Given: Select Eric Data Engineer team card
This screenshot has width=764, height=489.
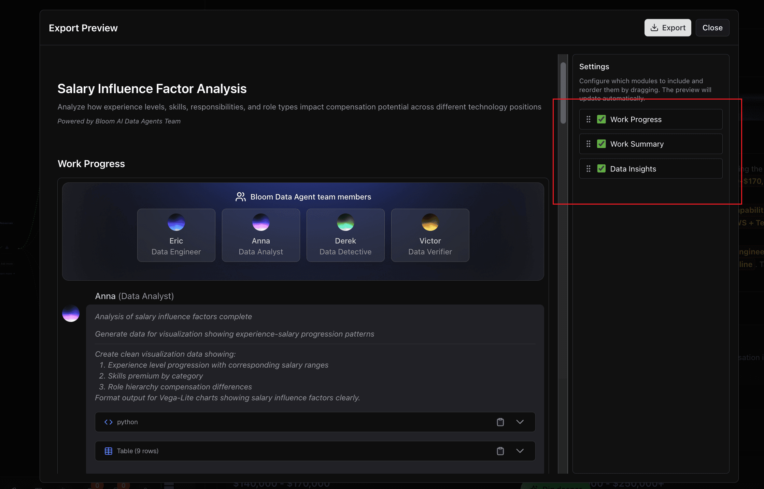Looking at the screenshot, I should (x=176, y=235).
